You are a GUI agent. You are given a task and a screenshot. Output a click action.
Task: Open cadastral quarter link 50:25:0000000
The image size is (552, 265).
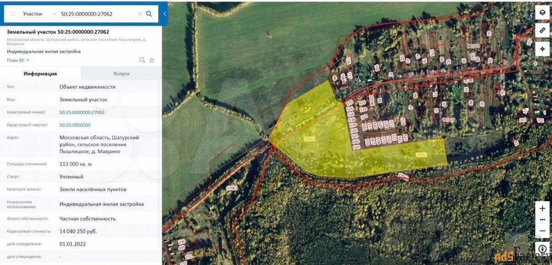(x=75, y=125)
